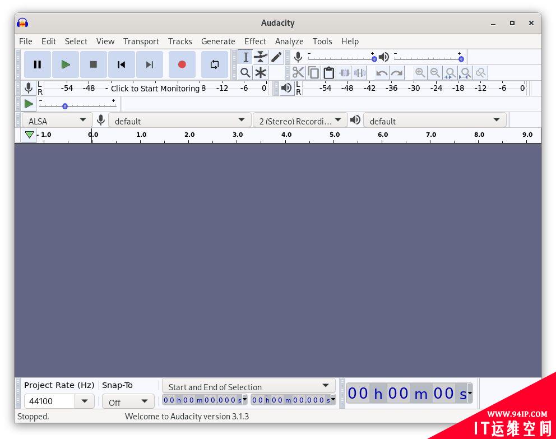Adjust the playback speed slider

(x=77, y=104)
